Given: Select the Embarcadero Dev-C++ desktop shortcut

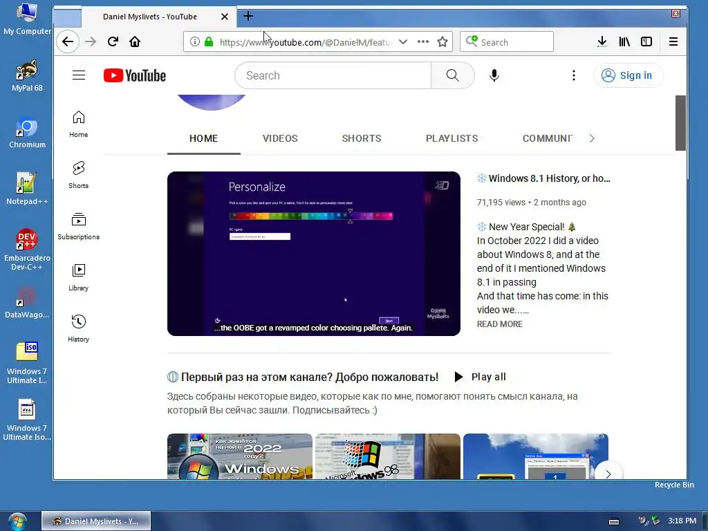Looking at the screenshot, I should pos(27,250).
